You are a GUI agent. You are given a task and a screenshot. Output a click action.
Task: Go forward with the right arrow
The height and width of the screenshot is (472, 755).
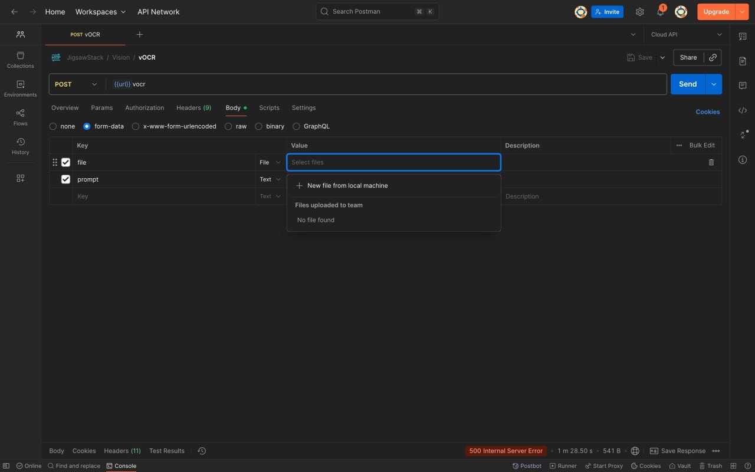(x=32, y=12)
